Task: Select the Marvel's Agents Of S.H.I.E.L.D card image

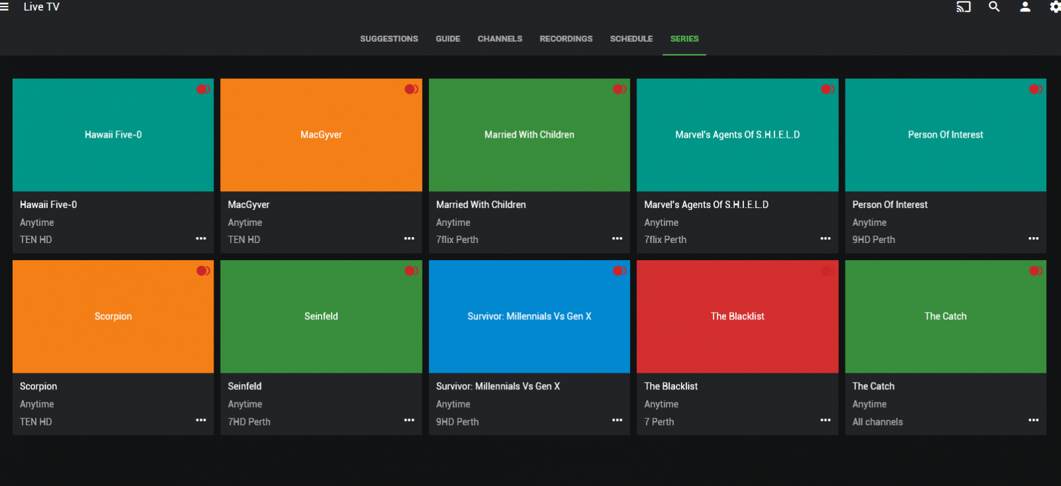Action: [737, 135]
